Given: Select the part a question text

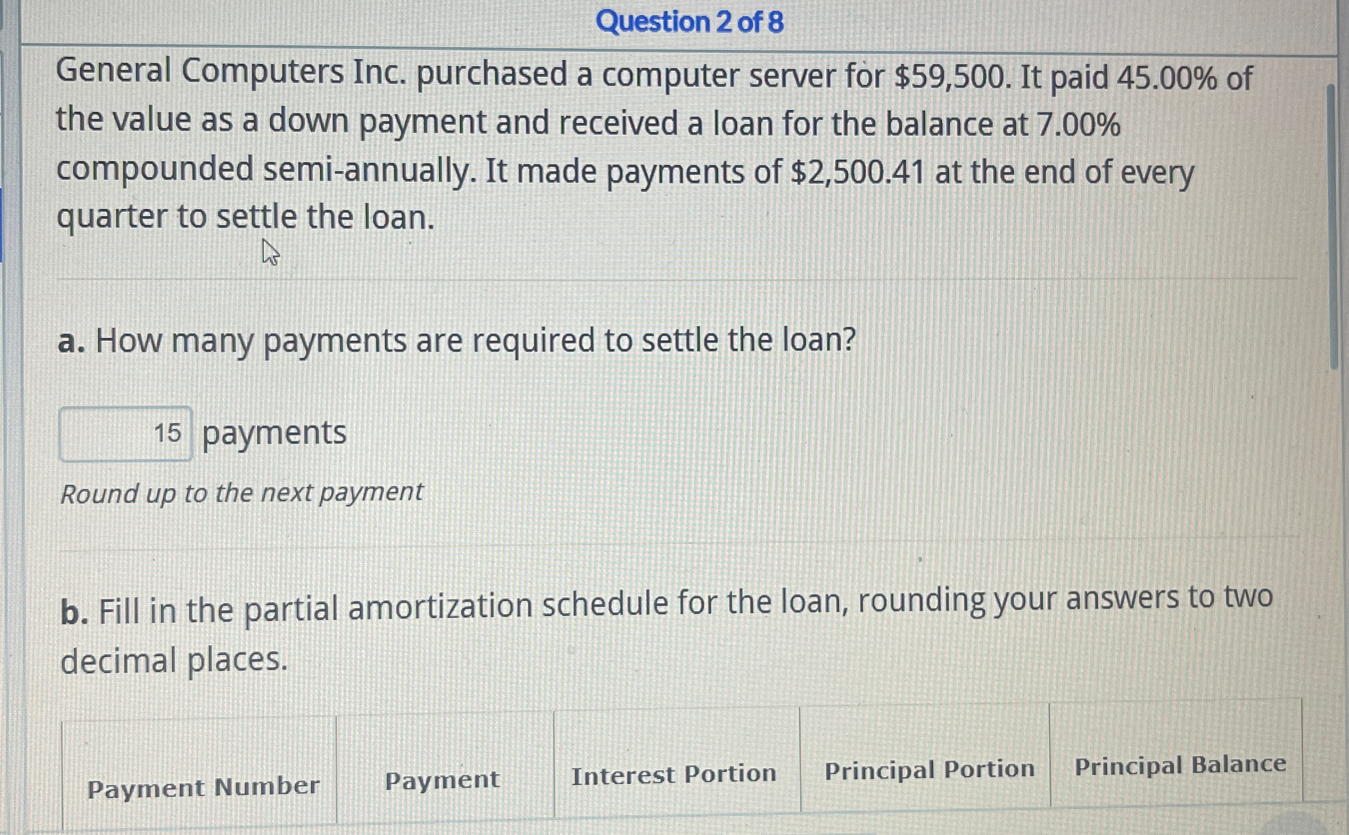Looking at the screenshot, I should (x=455, y=340).
